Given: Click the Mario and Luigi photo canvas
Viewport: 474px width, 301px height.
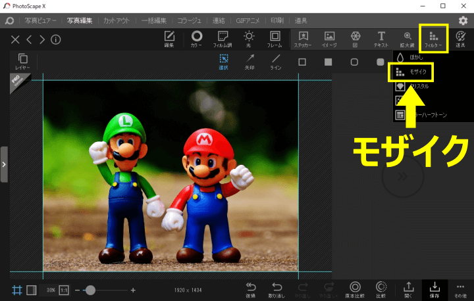Looking at the screenshot, I should (x=171, y=176).
